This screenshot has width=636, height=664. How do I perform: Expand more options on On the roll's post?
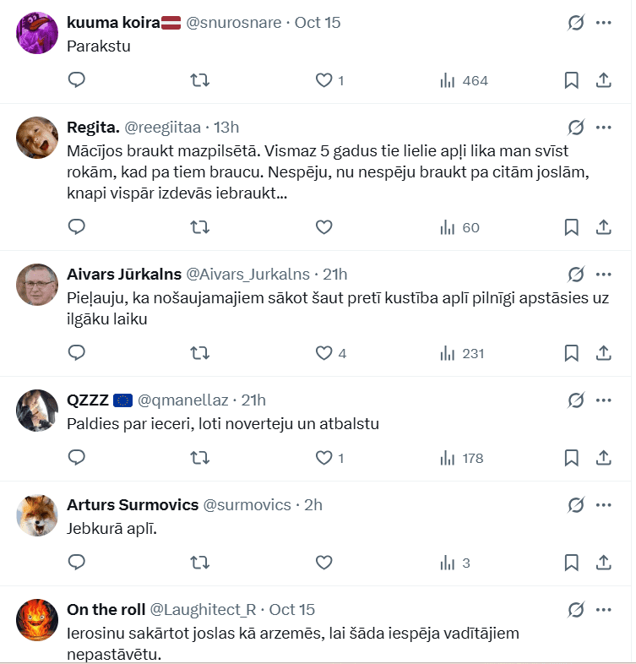coord(603,609)
